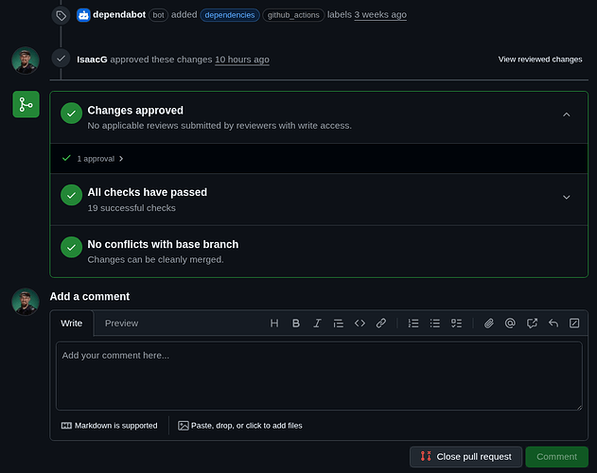Viewport: 597px width, 473px height.
Task: Apply italic formatting in comment toolbar
Action: (317, 324)
